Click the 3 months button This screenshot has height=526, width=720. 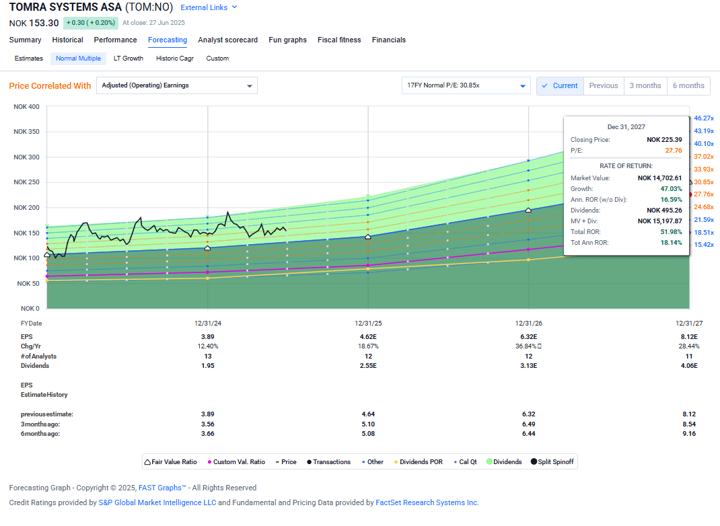(x=645, y=85)
